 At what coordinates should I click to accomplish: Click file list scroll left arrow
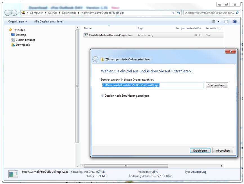click(82, 166)
